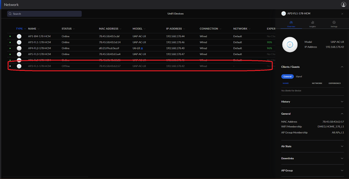Click the AP3-FL1-178-HCM access point icon

(19, 42)
